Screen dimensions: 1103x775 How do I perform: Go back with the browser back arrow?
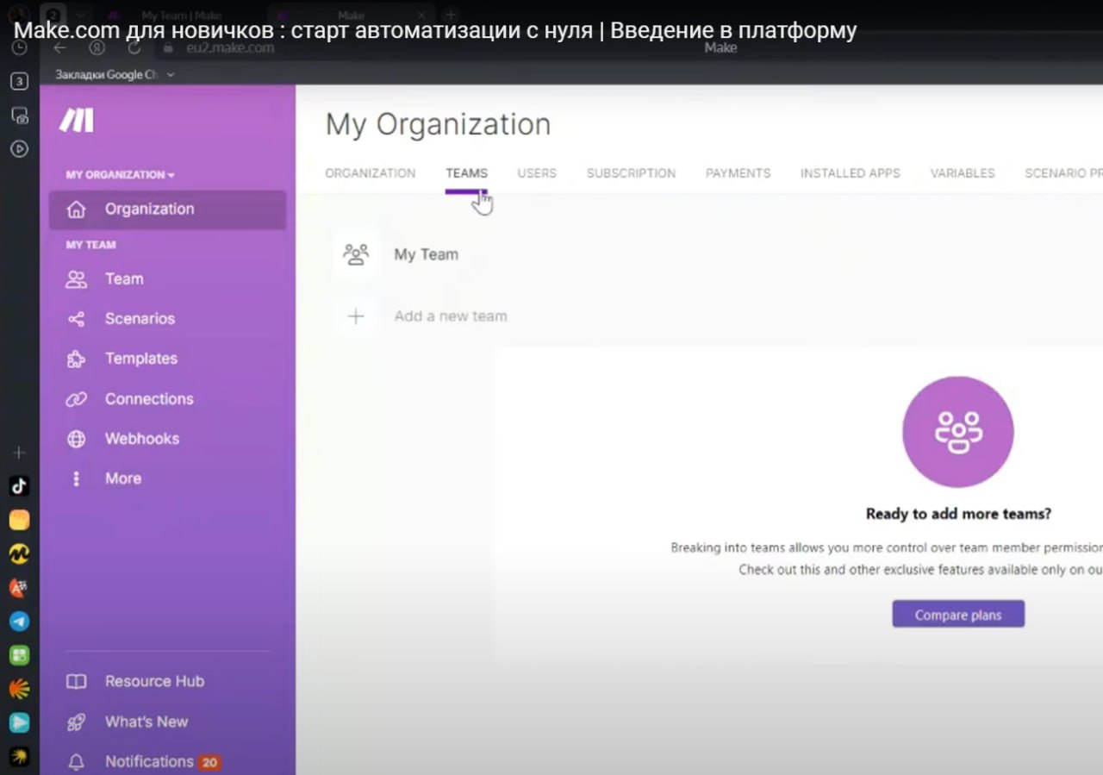(x=60, y=48)
